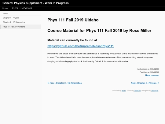
Task: Click the right arrow icon after Next
Action: coord(158,83)
